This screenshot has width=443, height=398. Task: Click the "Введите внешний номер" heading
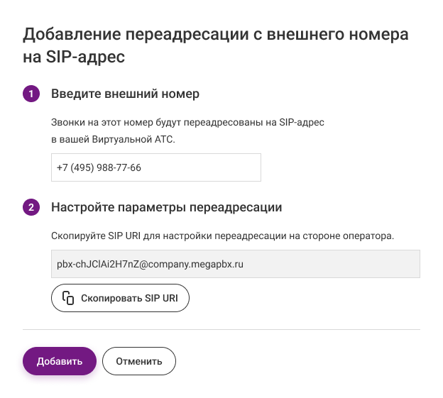click(x=125, y=94)
